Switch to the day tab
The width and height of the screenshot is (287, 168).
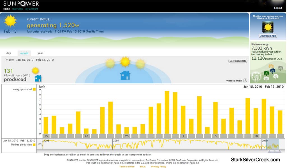9,53
